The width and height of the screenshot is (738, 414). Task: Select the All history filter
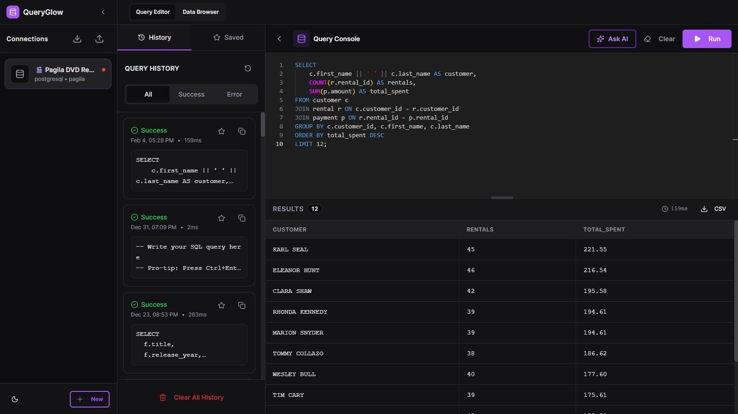(x=148, y=94)
